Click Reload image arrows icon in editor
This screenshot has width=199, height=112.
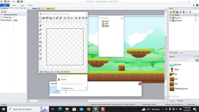[61, 18]
